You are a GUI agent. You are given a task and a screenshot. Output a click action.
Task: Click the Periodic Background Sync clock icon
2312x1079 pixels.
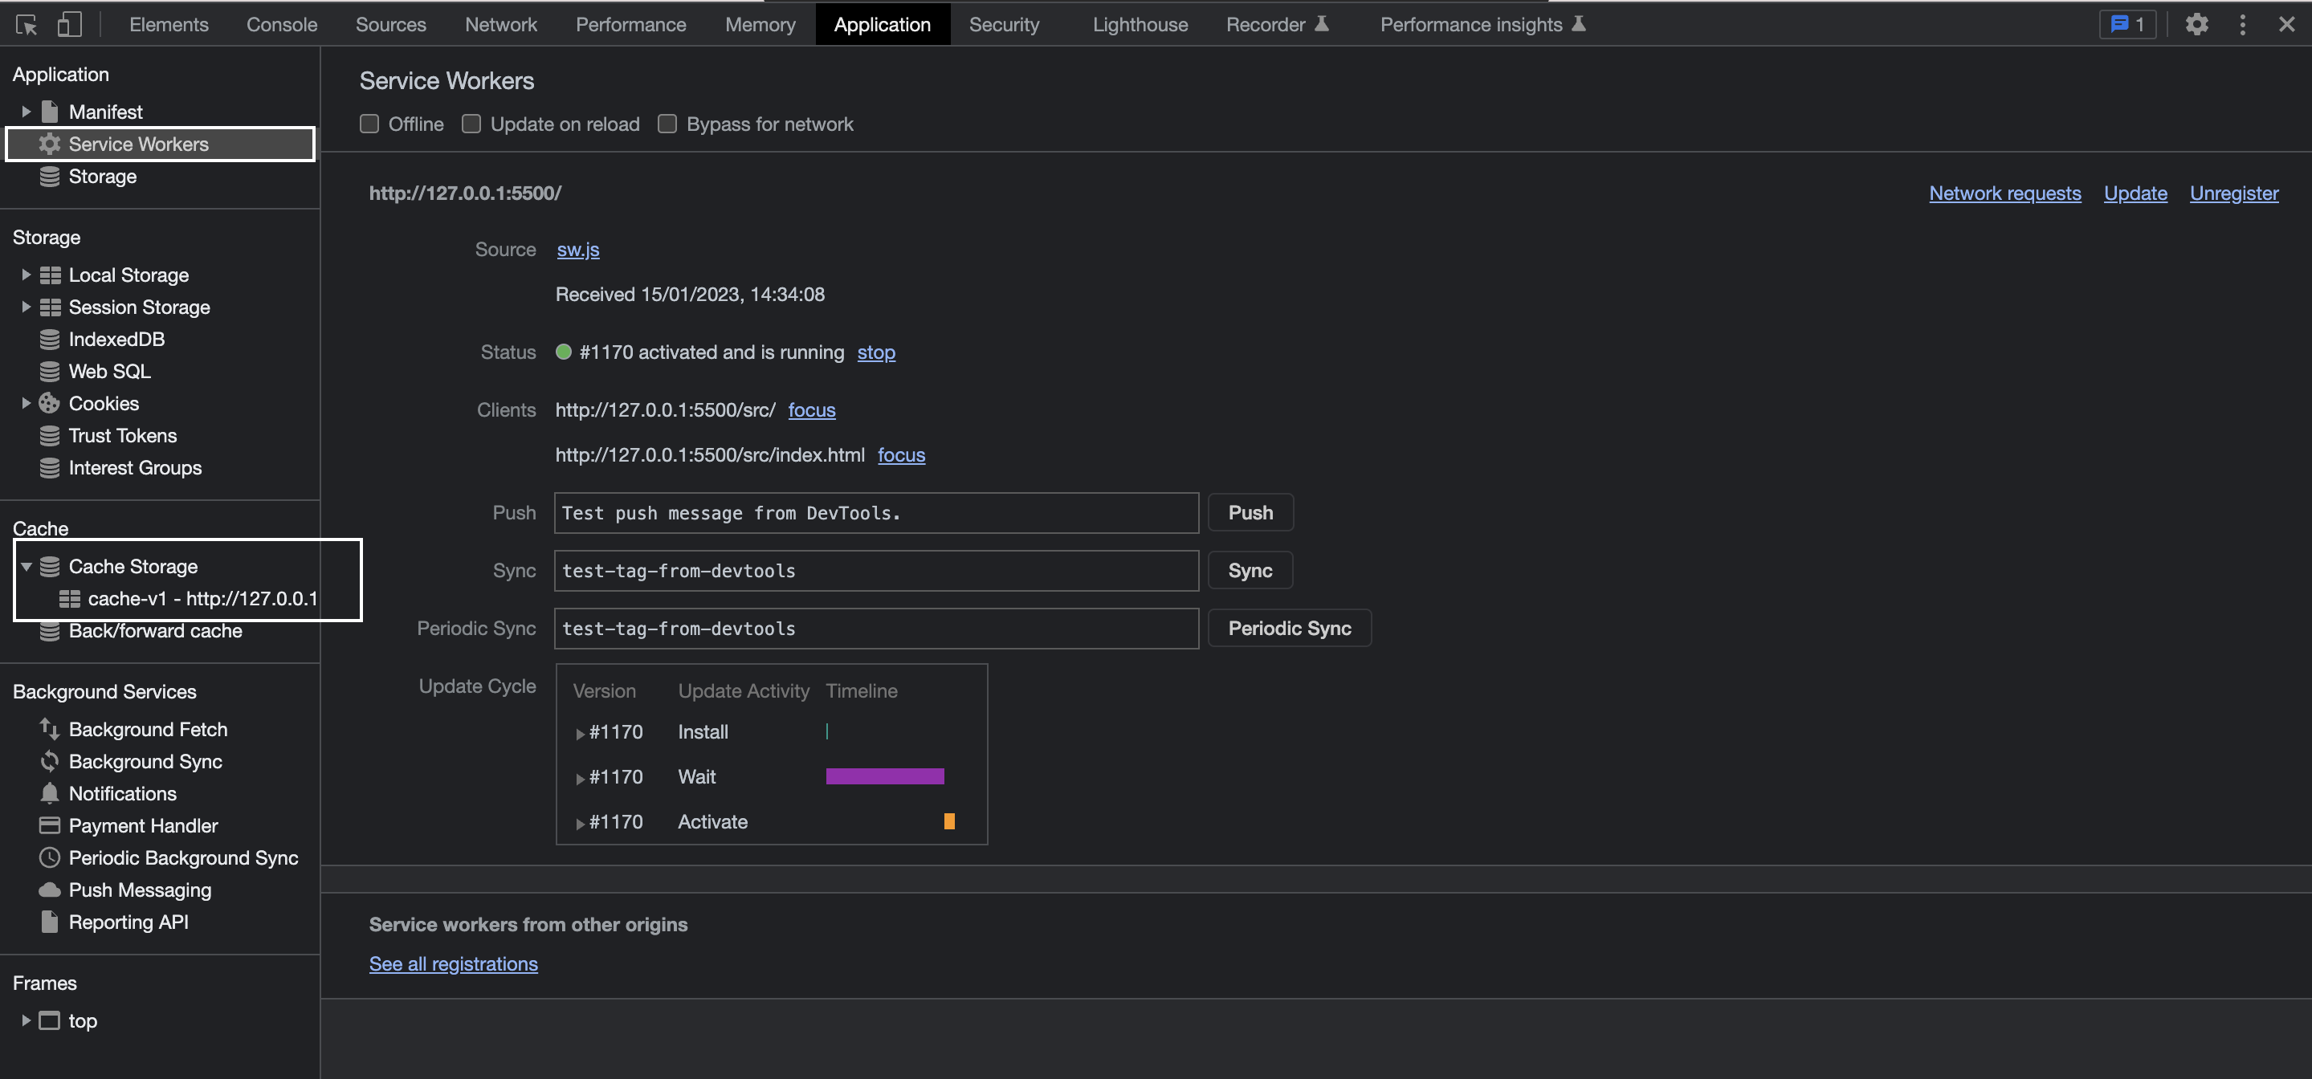[x=49, y=859]
